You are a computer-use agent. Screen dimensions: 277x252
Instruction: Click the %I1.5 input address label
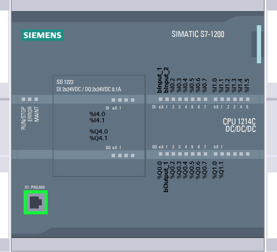pyautogui.click(x=247, y=85)
